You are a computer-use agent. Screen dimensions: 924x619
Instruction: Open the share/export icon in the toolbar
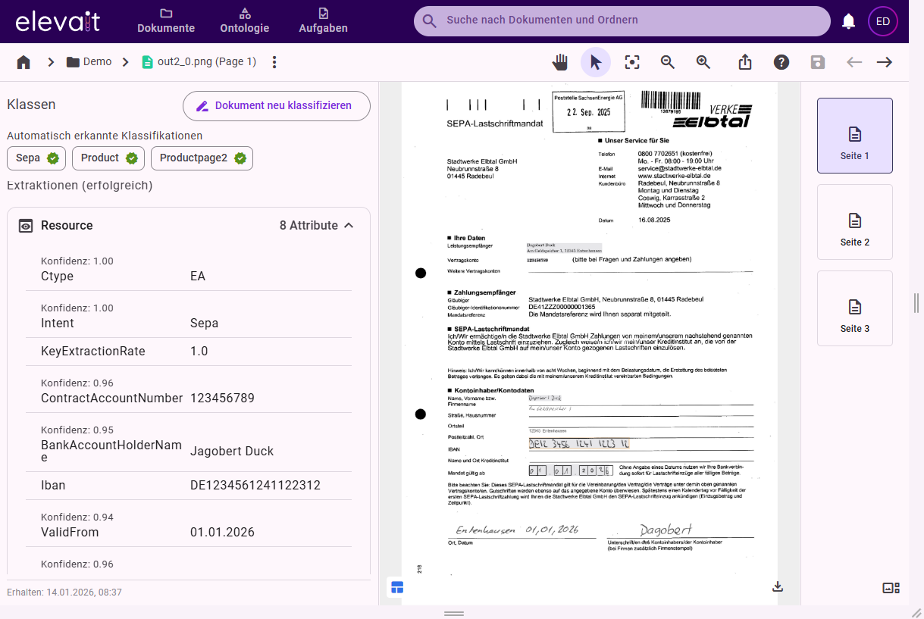coord(744,62)
